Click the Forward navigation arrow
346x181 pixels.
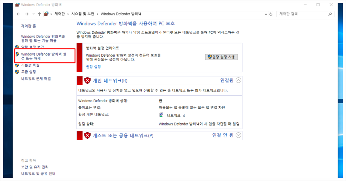(27, 14)
